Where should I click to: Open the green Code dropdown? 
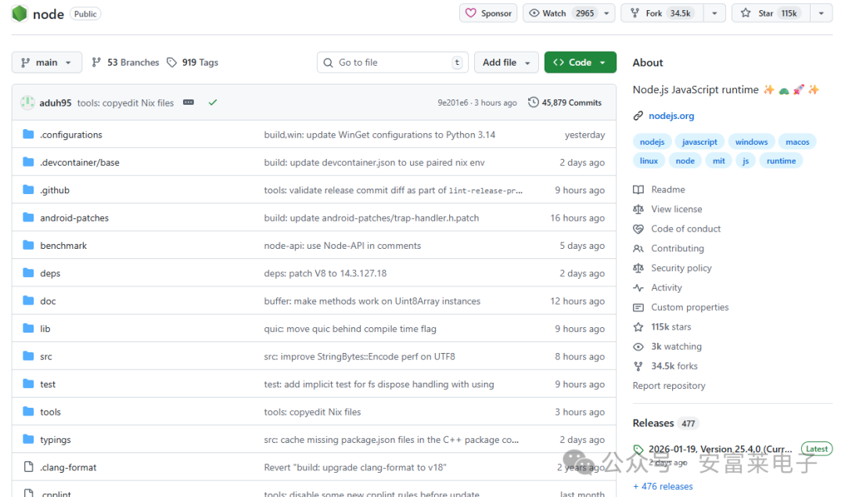click(580, 62)
